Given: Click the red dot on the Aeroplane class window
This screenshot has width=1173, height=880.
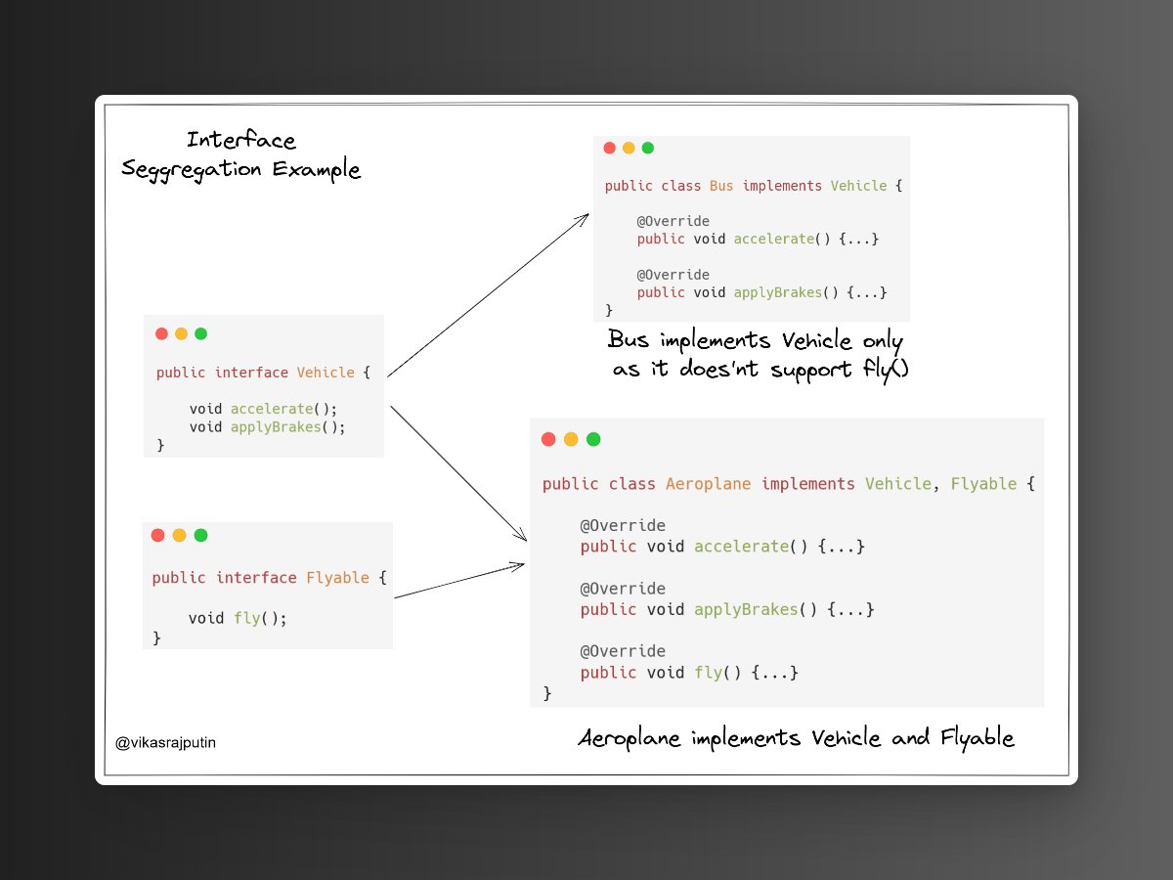Looking at the screenshot, I should click(549, 439).
